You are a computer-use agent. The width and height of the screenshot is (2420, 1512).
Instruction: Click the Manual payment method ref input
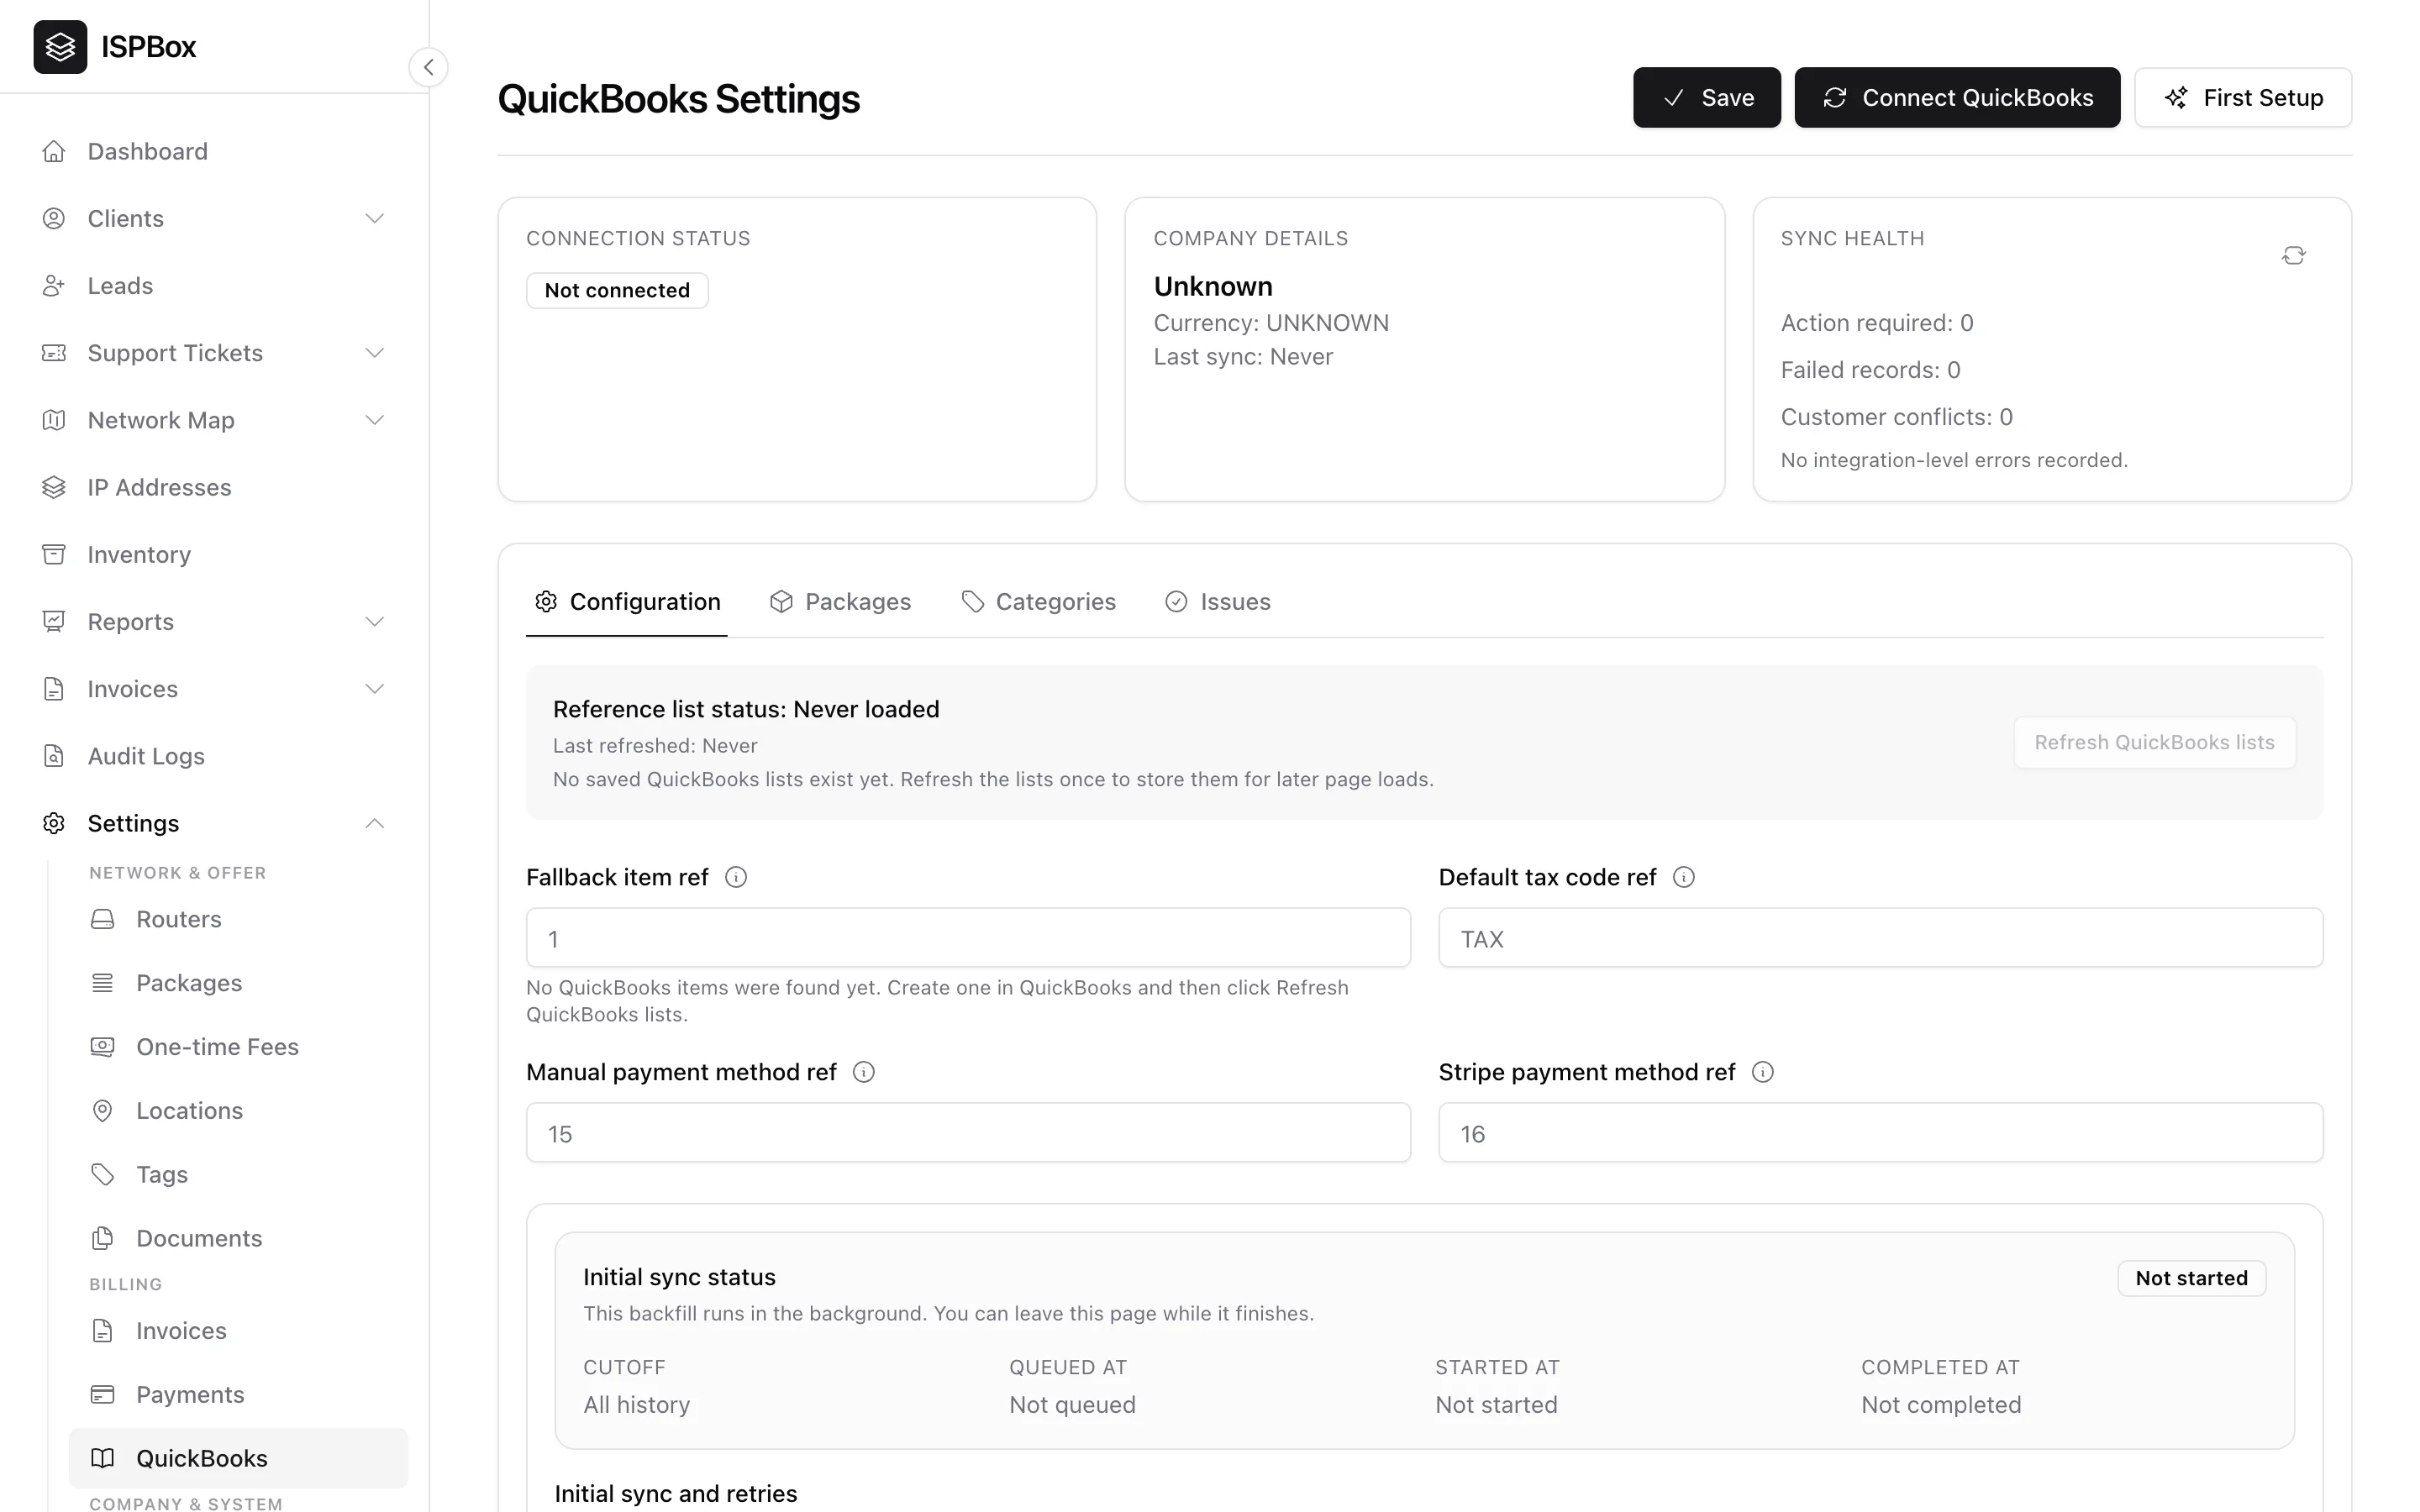(x=968, y=1133)
